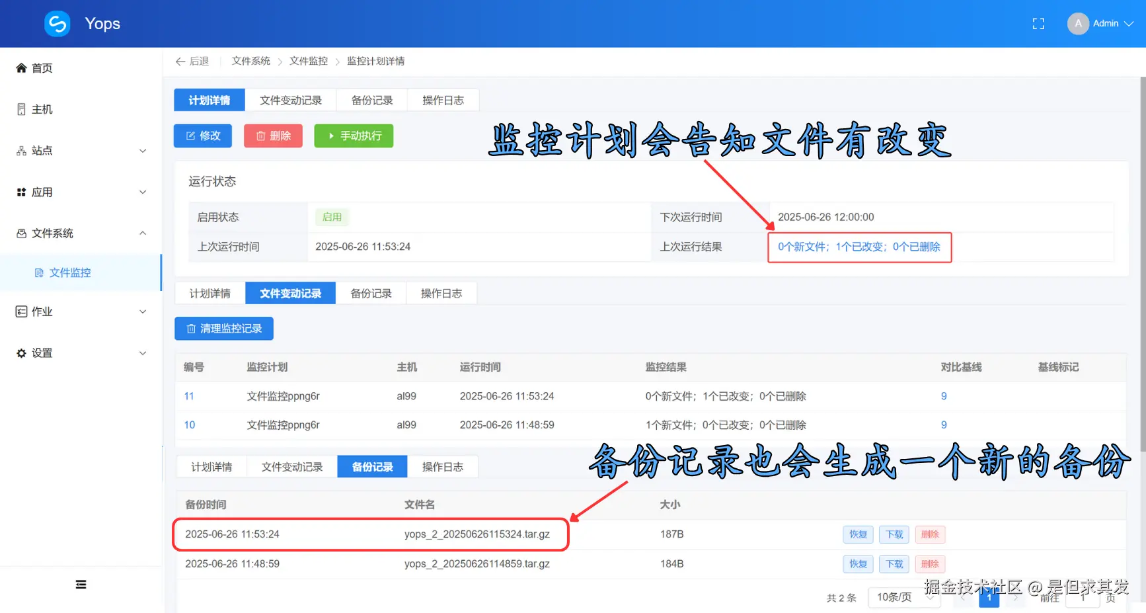1146x613 pixels.
Task: Click the back arrow beside 后退
Action: pyautogui.click(x=180, y=61)
